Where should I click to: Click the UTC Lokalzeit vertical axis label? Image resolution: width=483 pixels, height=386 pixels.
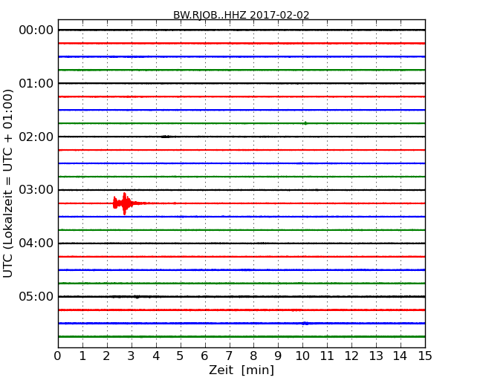(8, 183)
